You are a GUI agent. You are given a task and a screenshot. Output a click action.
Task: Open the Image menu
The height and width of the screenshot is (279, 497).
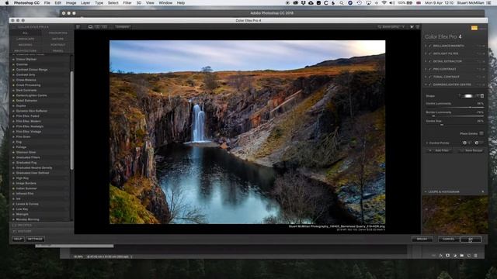click(x=71, y=3)
